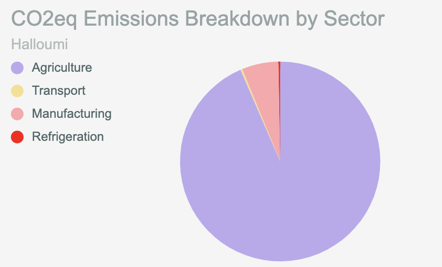Image resolution: width=442 pixels, height=267 pixels.
Task: Toggle the Agriculture series via its legend label
Action: [61, 68]
